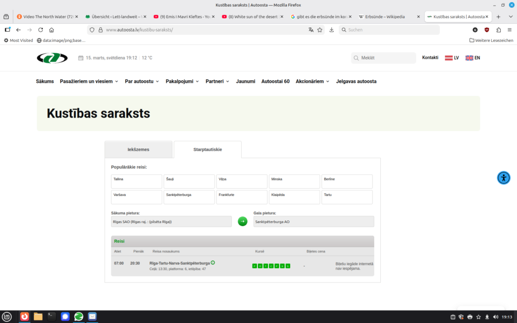Open the accessibility widget icon

(x=503, y=178)
